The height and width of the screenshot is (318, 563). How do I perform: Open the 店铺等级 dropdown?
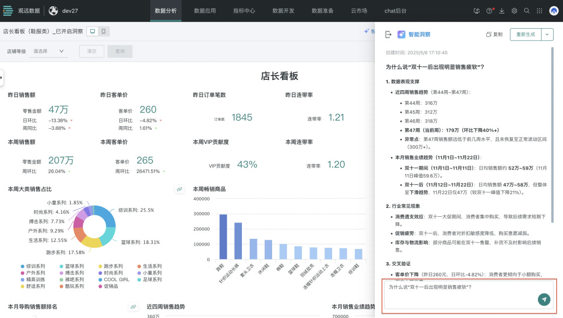coord(48,51)
